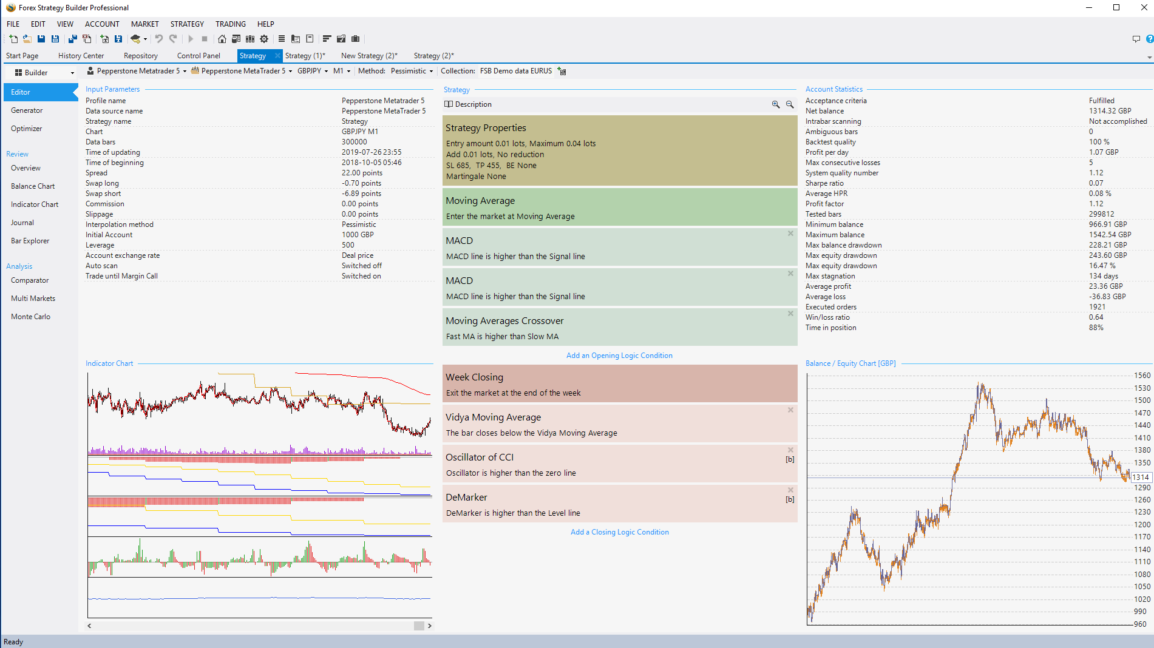1154x648 pixels.
Task: Click the Indicator Chart scroll left arrow
Action: (90, 626)
